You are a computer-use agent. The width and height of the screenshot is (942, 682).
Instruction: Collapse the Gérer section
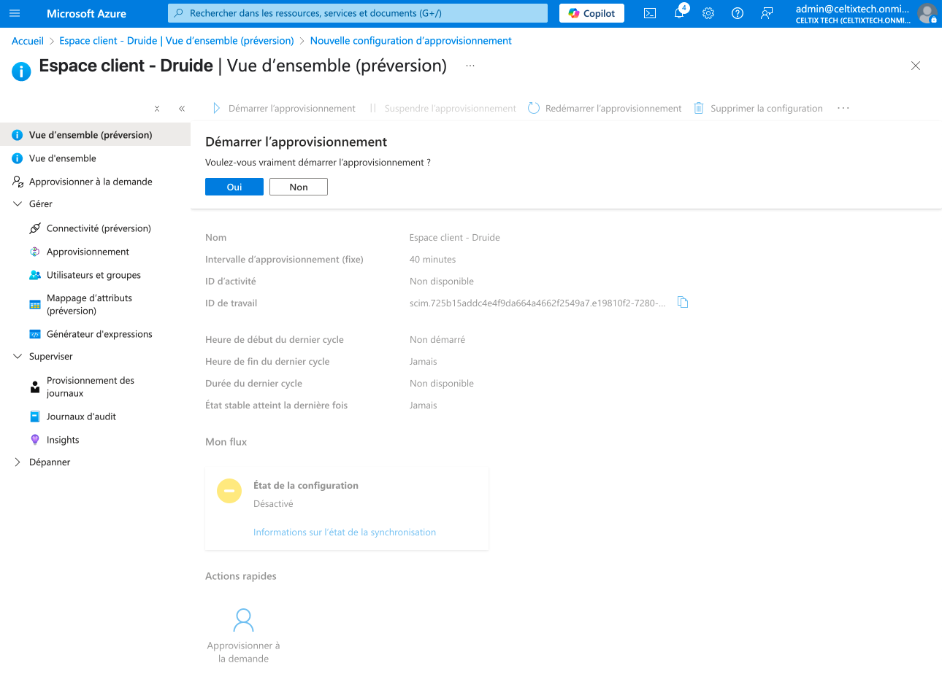point(18,204)
